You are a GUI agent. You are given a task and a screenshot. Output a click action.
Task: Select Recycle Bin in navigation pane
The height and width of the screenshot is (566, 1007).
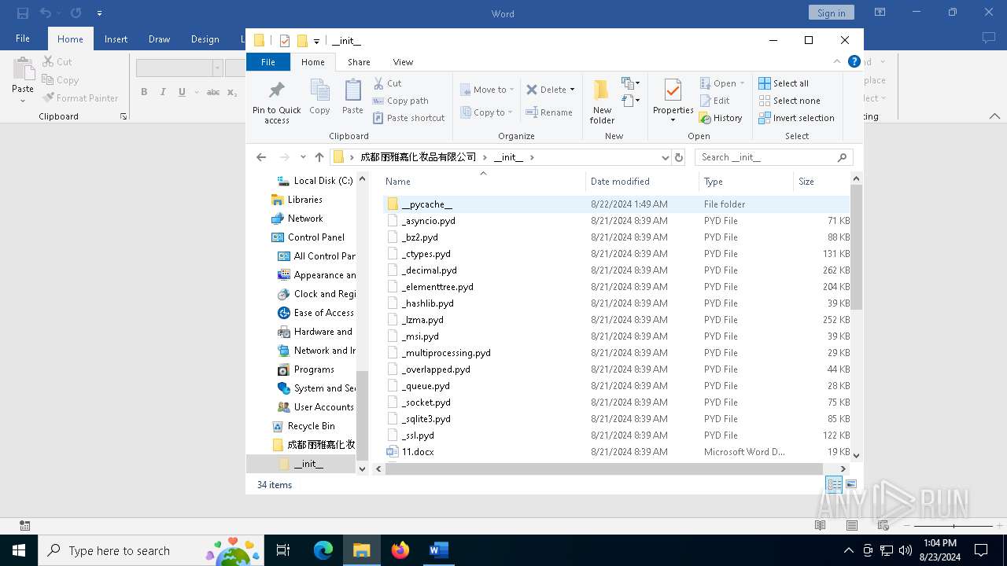click(x=311, y=426)
